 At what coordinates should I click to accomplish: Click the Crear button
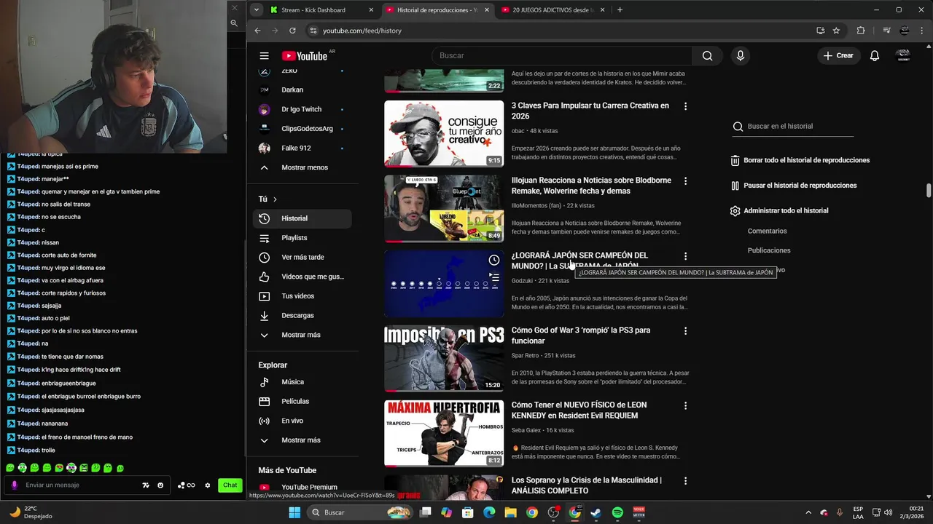click(838, 56)
